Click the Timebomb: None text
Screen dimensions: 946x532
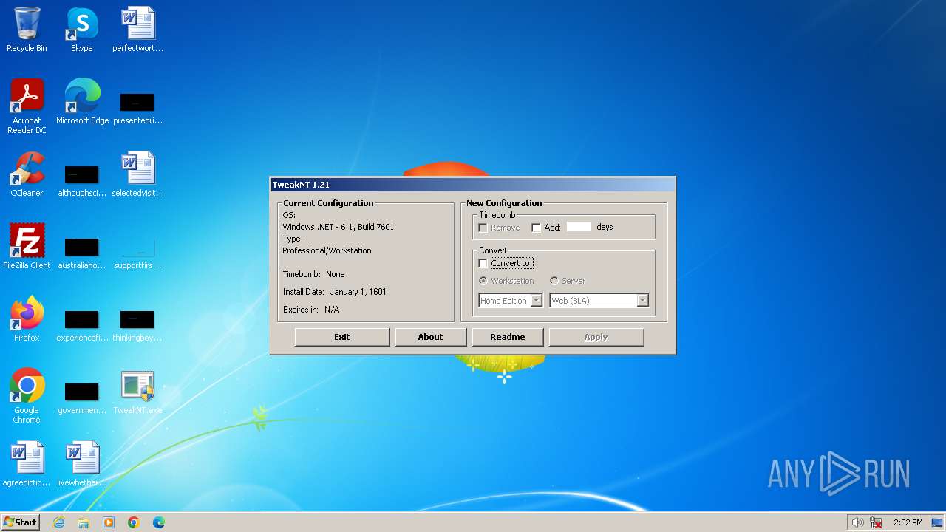pos(313,274)
